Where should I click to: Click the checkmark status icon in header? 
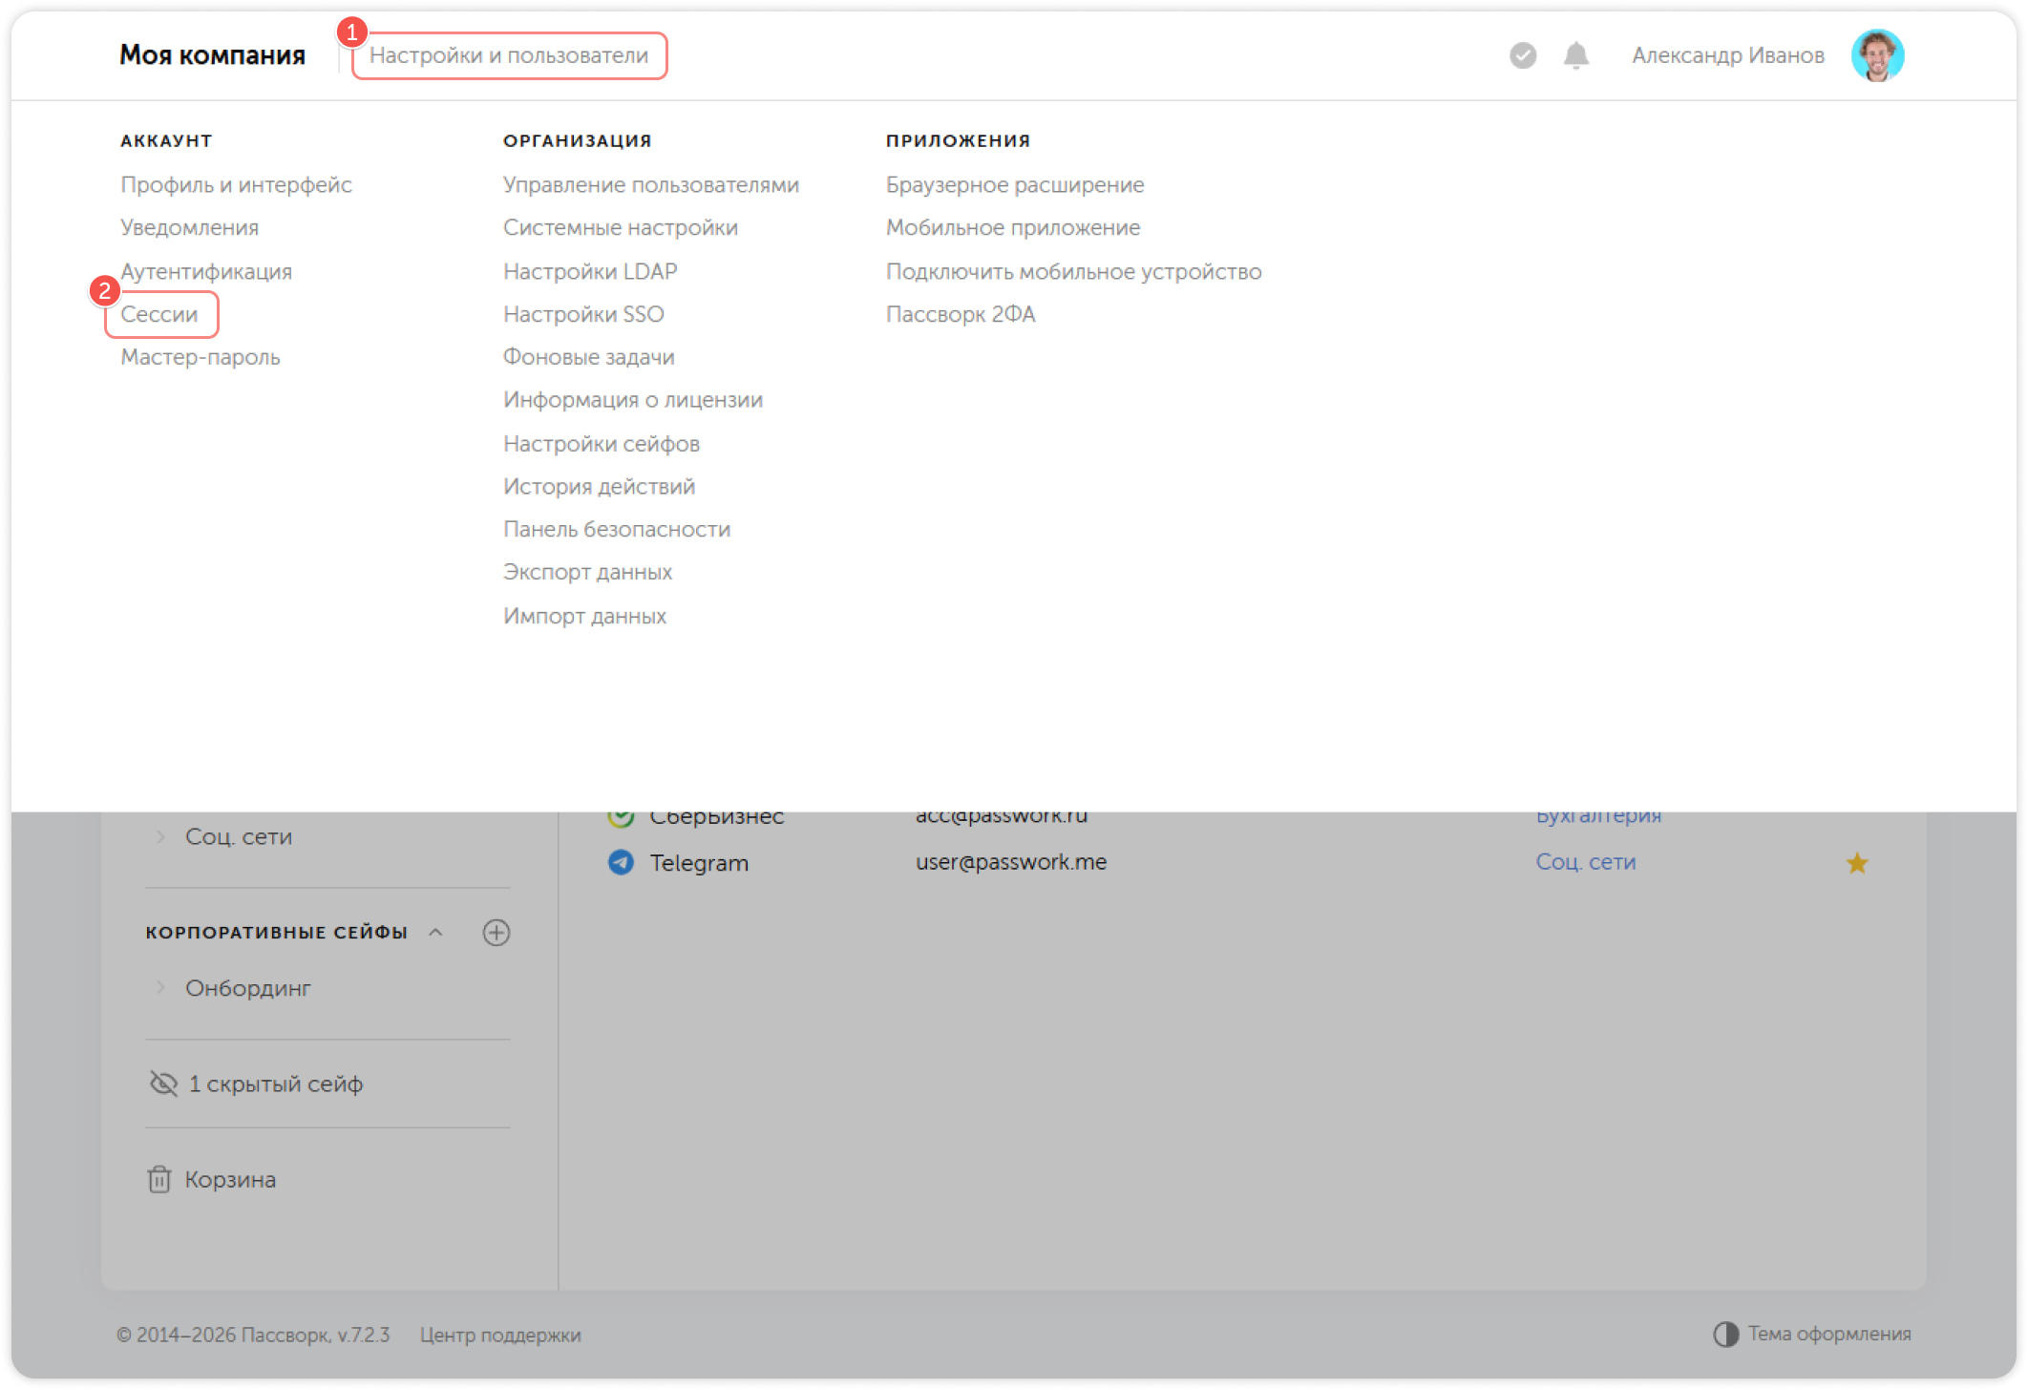(1523, 55)
